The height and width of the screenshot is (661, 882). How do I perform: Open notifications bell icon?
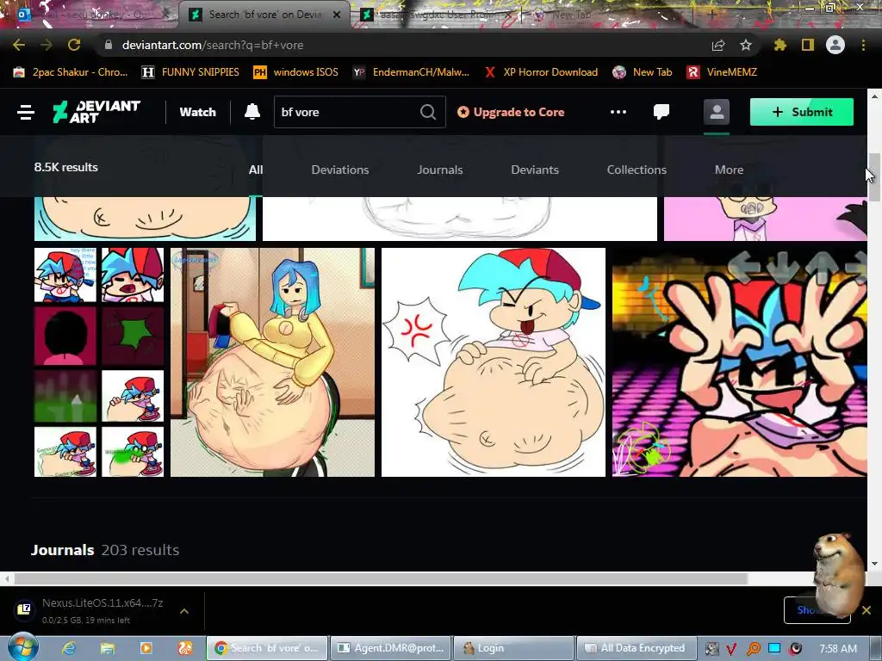coord(252,112)
